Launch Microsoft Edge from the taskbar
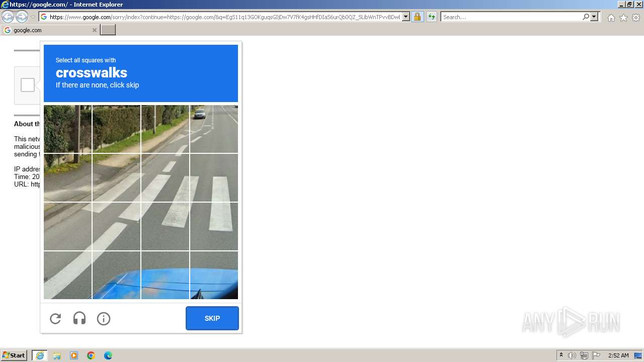 tap(108, 355)
